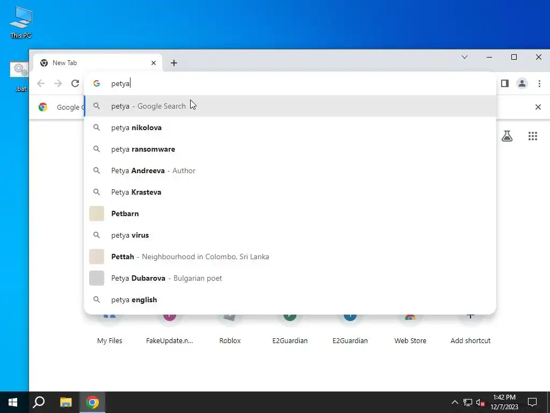Open the taskbar clock and date
The height and width of the screenshot is (413, 550).
504,402
